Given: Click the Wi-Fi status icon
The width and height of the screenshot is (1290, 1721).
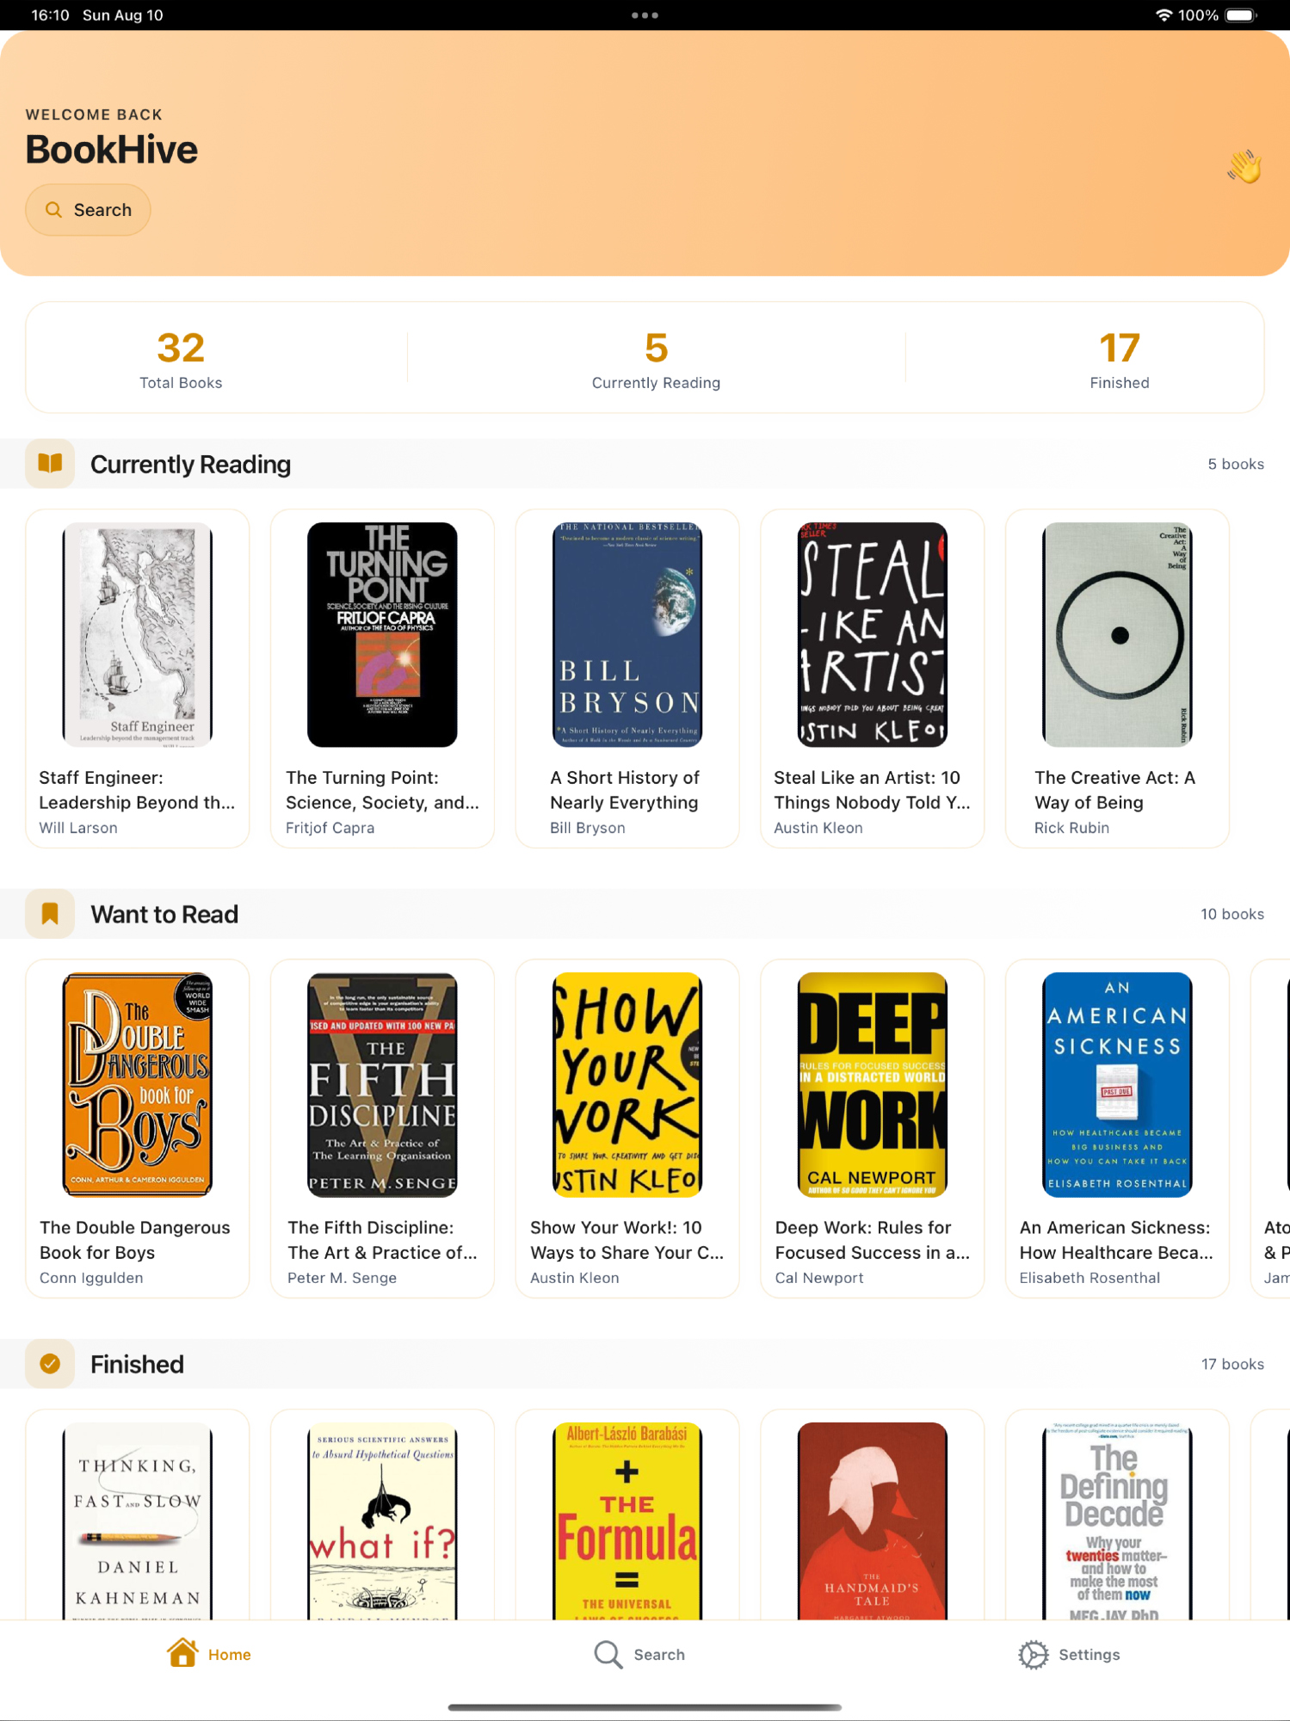Looking at the screenshot, I should [x=1163, y=15].
